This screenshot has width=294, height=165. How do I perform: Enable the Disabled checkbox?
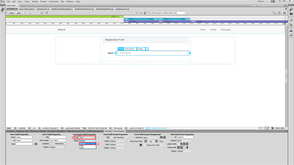pyautogui.click(x=51, y=144)
